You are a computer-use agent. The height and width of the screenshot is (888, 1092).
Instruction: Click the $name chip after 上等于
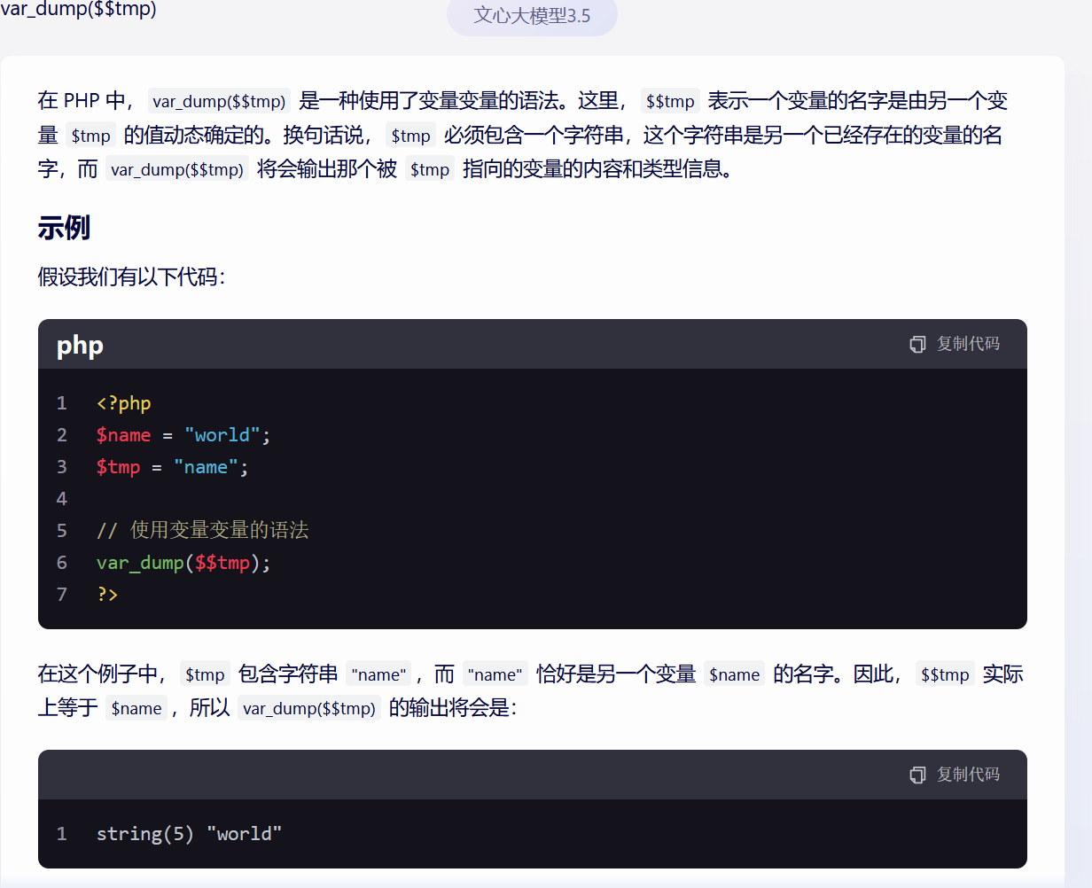pos(136,708)
